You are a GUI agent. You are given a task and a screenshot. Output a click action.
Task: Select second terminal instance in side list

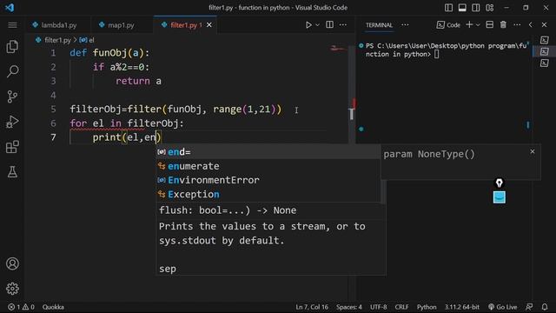(x=545, y=52)
